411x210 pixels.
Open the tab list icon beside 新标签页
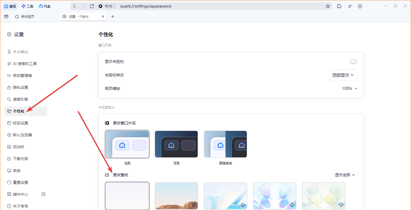click(x=6, y=16)
